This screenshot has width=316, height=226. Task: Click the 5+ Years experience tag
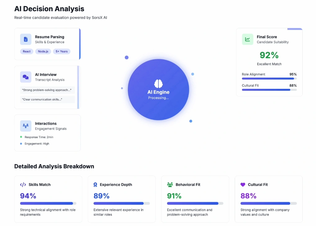(x=61, y=51)
